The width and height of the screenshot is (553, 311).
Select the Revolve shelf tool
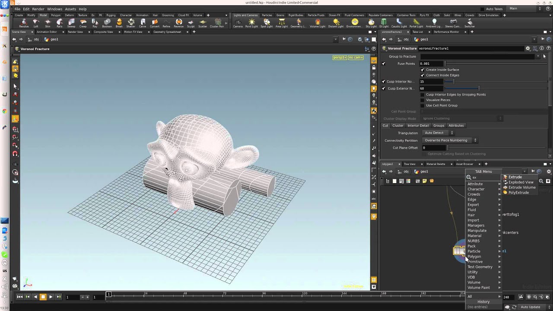click(x=24, y=23)
